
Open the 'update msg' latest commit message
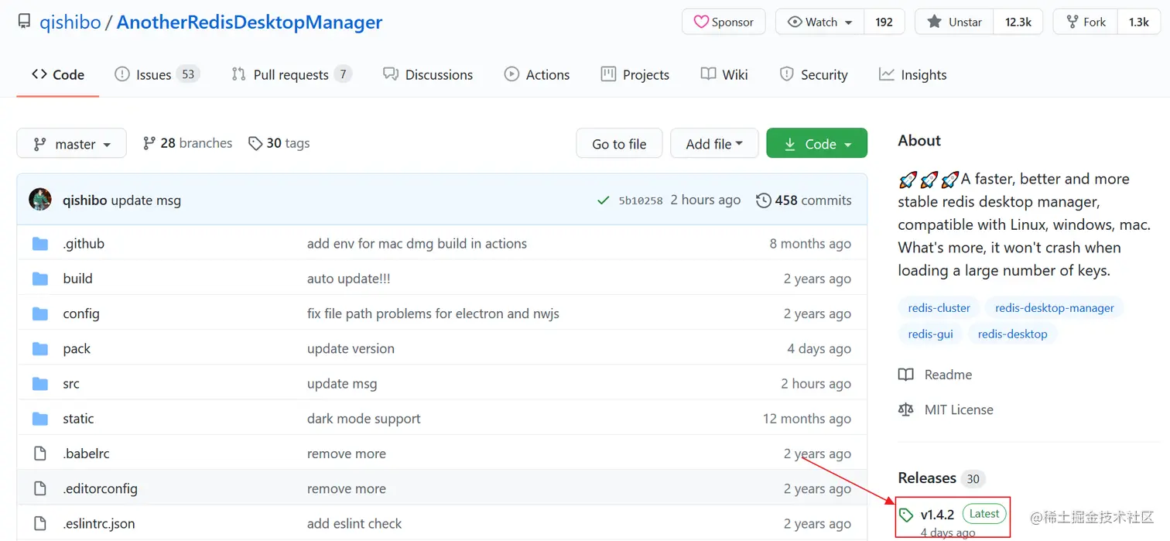(x=145, y=200)
